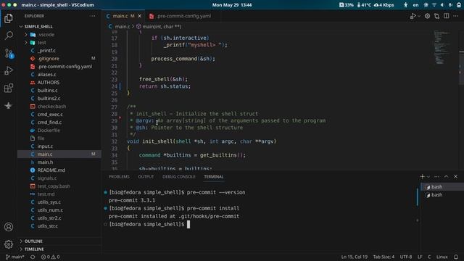Open terminal panel more actions ellipsis
The image size is (464, 261).
point(436,177)
